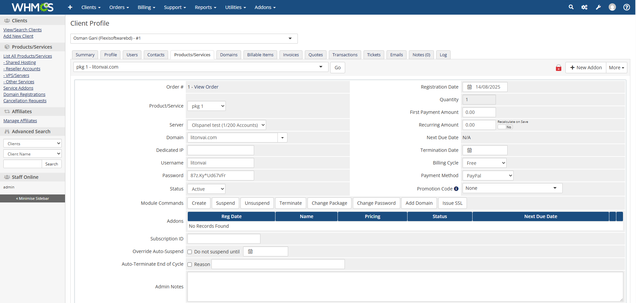Click into the Subscription ID field
Screen dimensions: 636x303
pos(224,239)
